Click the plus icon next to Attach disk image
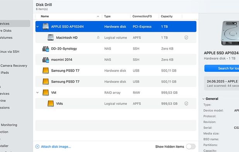The height and width of the screenshot is (152, 239). click(38, 147)
